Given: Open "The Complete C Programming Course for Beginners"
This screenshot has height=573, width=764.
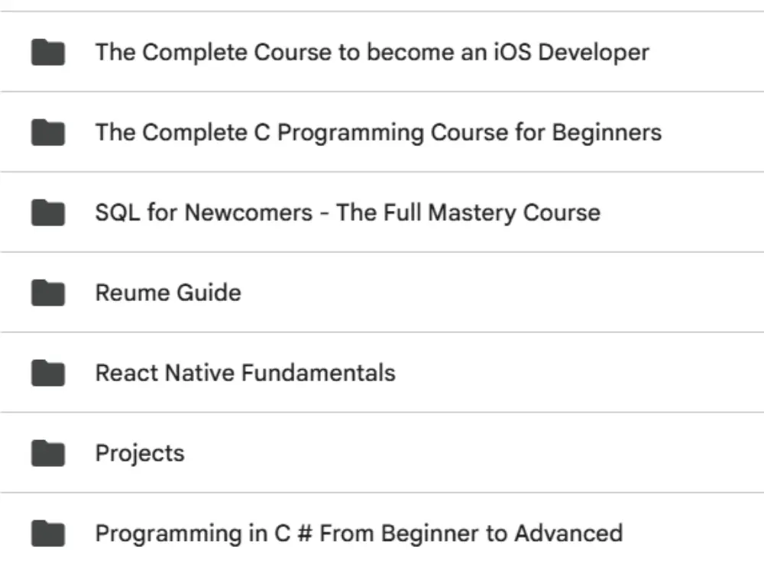Looking at the screenshot, I should pos(377,133).
